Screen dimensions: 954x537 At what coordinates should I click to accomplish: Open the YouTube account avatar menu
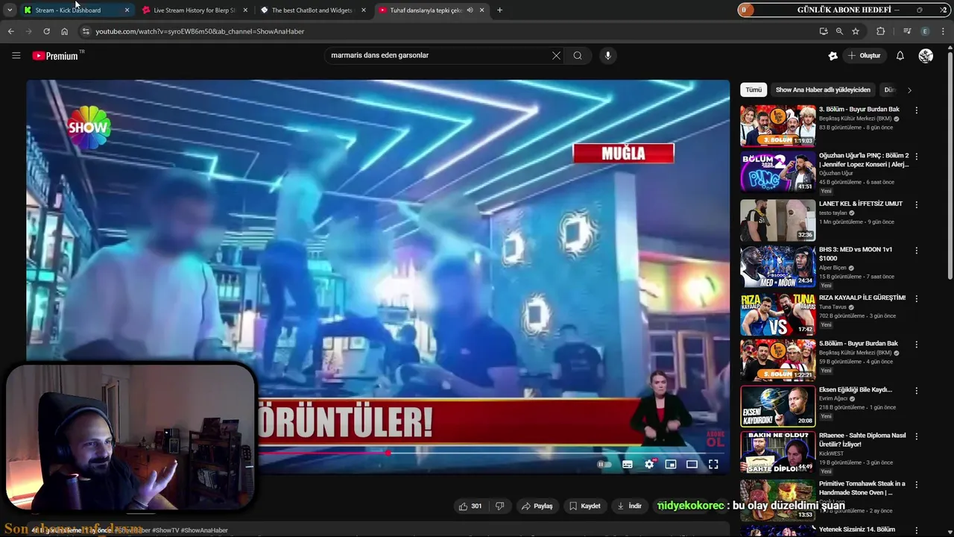[x=926, y=56]
